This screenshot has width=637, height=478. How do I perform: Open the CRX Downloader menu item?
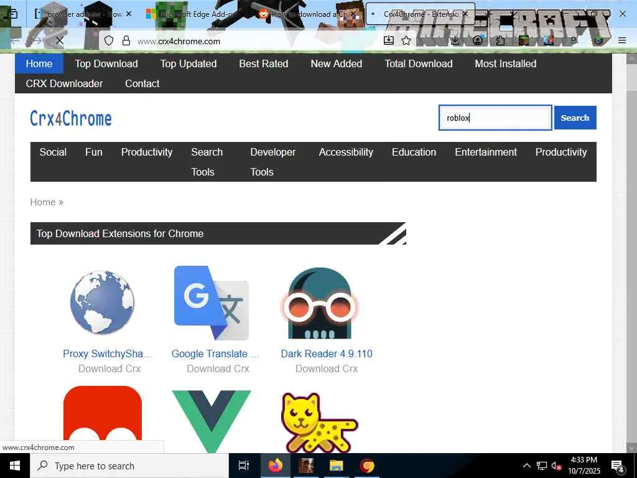(64, 84)
